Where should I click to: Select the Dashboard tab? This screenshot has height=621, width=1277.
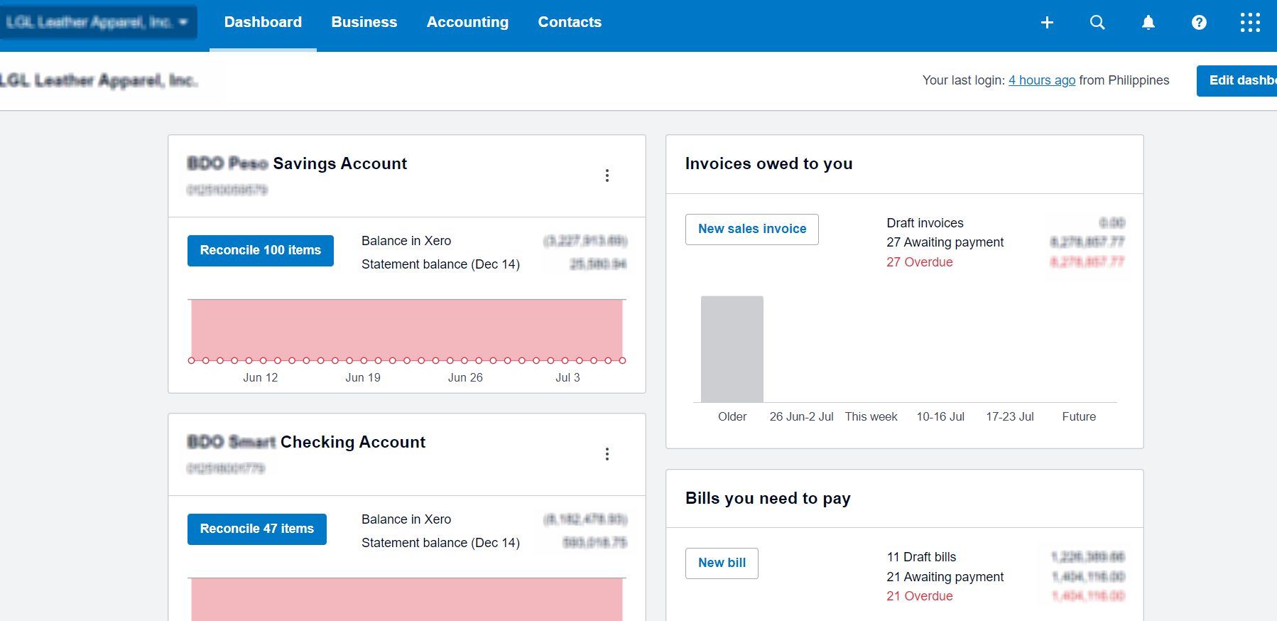(x=263, y=23)
